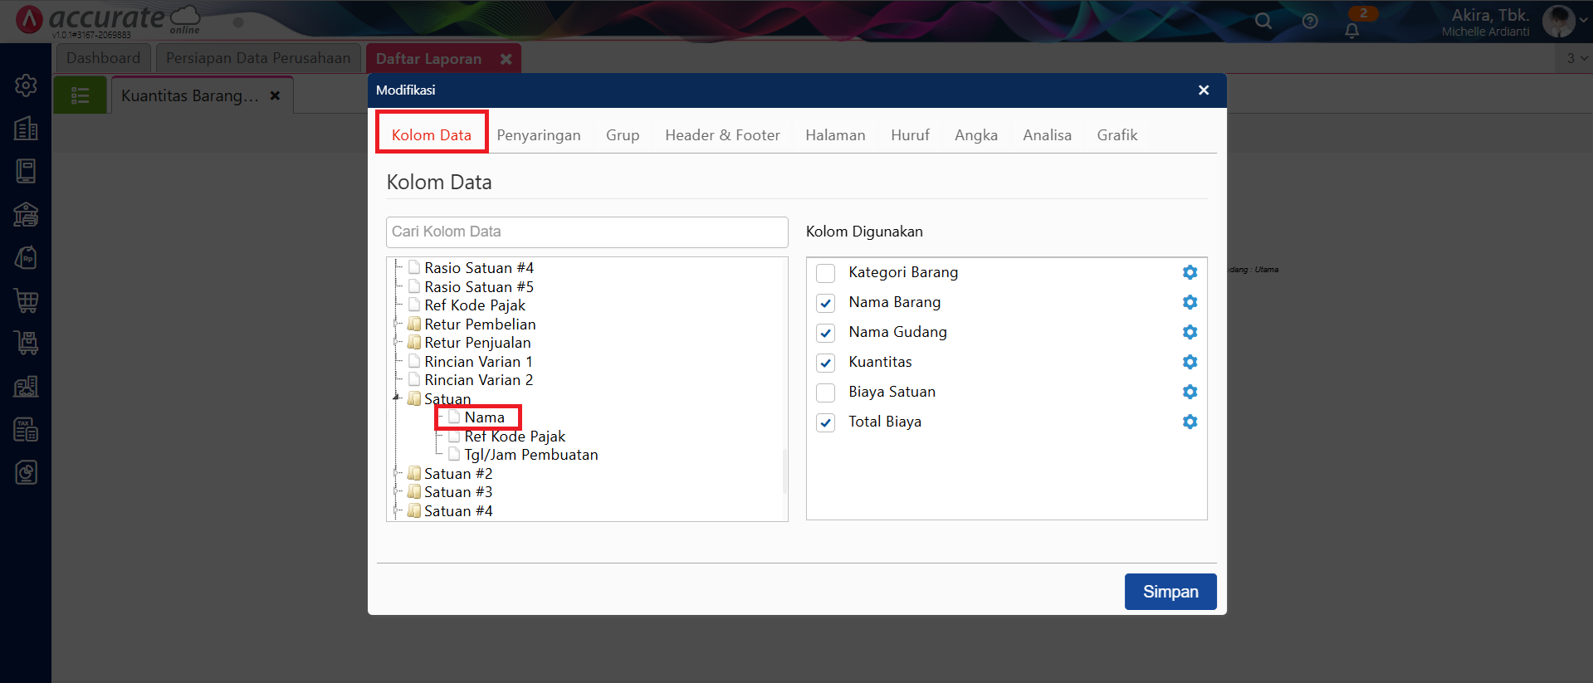Open settings gear for Nama Gudang column

tap(1190, 332)
